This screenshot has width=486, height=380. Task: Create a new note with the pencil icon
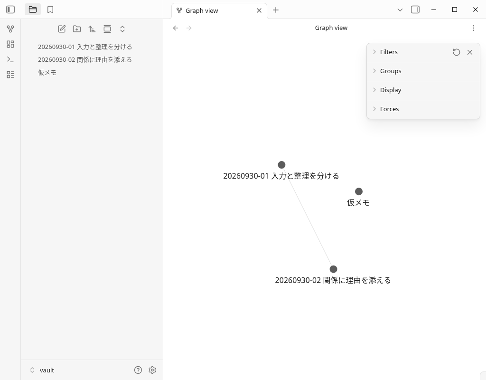pos(62,29)
